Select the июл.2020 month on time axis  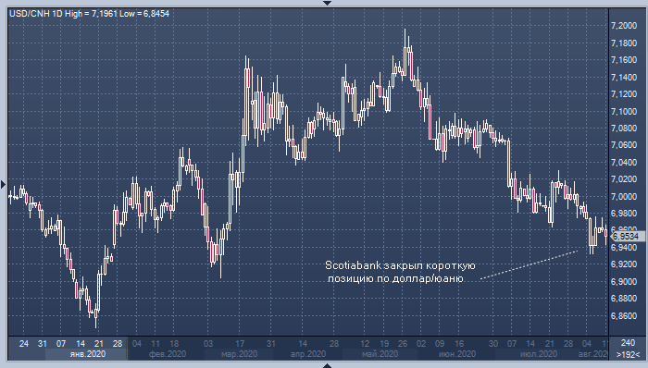(x=539, y=354)
